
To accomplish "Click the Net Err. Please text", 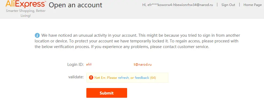I will tap(106, 78).
